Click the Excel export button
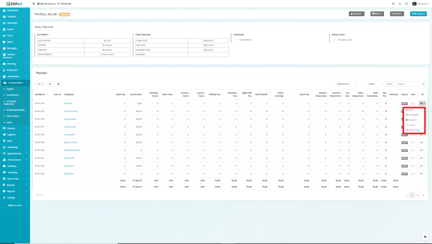 coord(389,84)
